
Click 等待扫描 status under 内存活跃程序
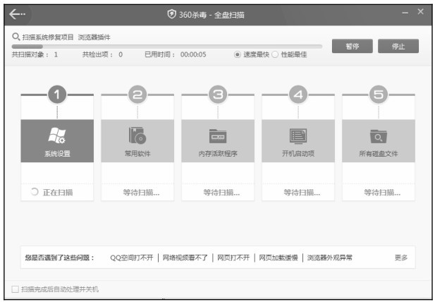click(x=221, y=193)
